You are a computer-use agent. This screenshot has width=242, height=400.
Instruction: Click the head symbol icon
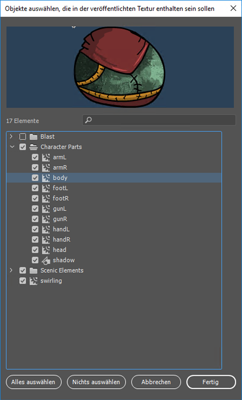click(x=46, y=250)
